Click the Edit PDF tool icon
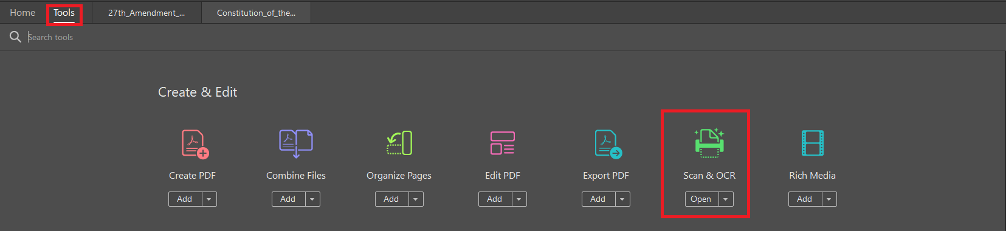The height and width of the screenshot is (231, 1006). pyautogui.click(x=503, y=143)
